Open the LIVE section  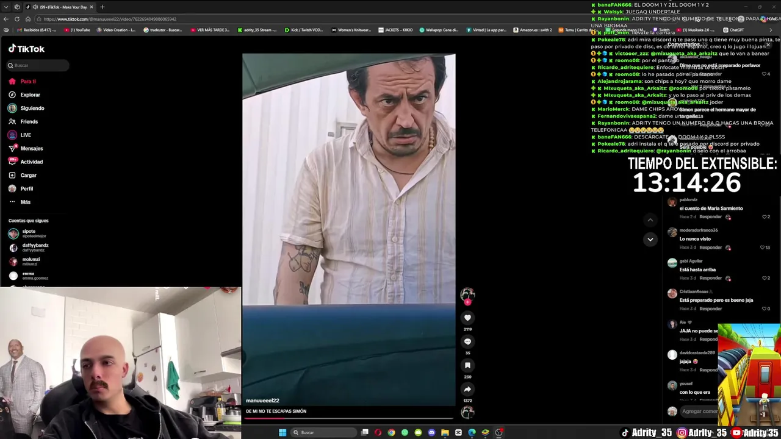pyautogui.click(x=20, y=135)
